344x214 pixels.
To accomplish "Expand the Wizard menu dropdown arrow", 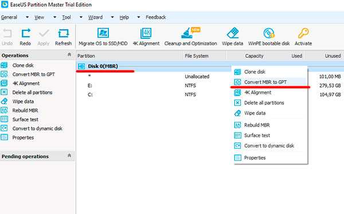I will [x=112, y=17].
